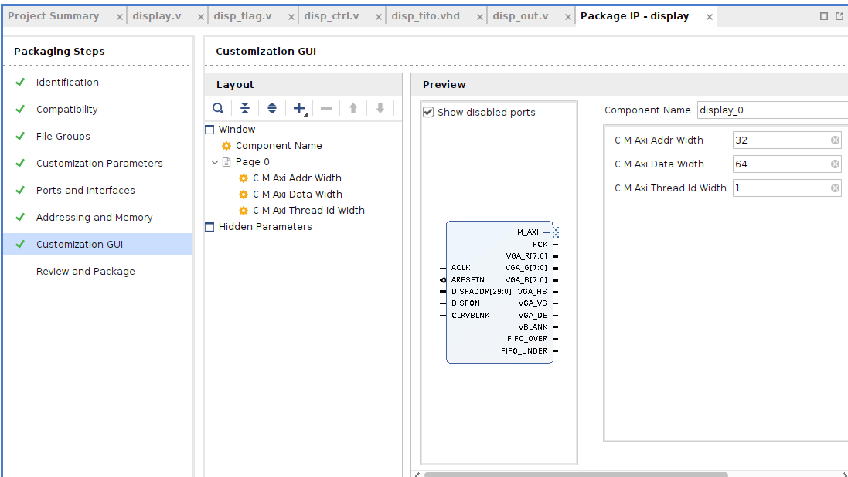Image resolution: width=848 pixels, height=477 pixels.
Task: Toggle Show disabled ports checkbox
Action: point(428,113)
